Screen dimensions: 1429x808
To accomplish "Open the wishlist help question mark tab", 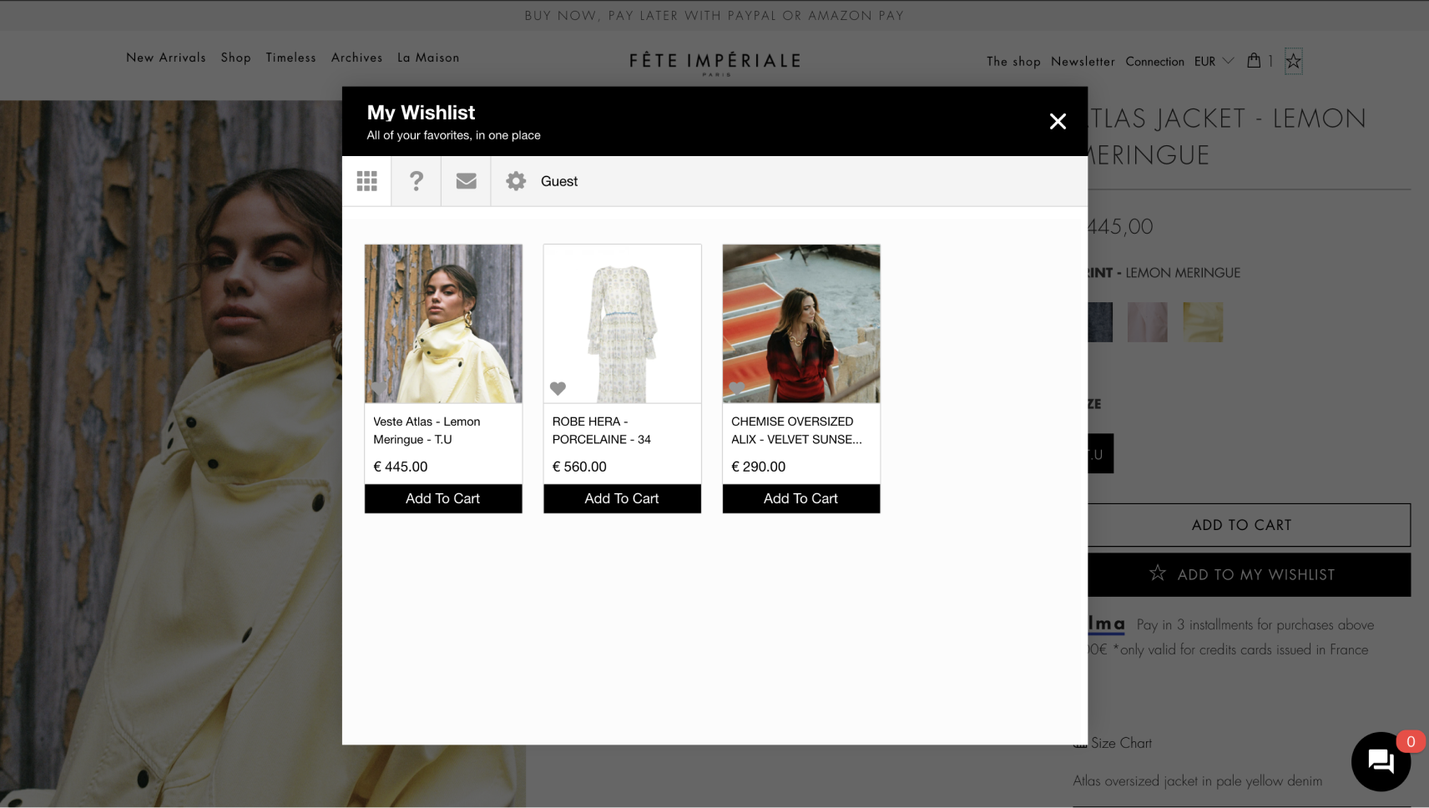I will pos(417,181).
